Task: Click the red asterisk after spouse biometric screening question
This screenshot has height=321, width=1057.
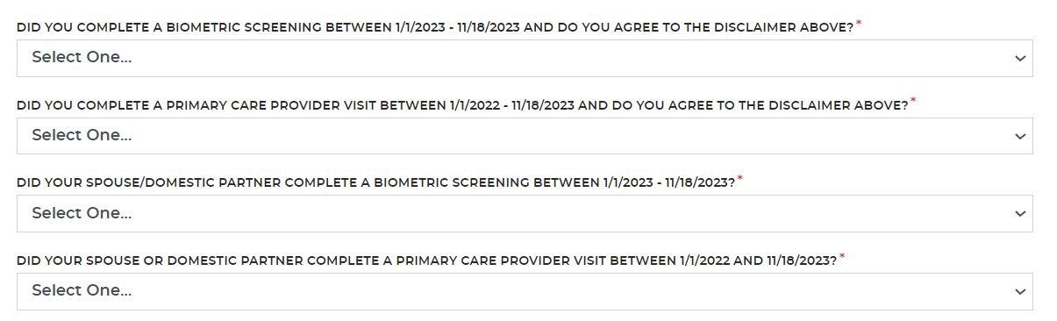Action: pos(740,179)
